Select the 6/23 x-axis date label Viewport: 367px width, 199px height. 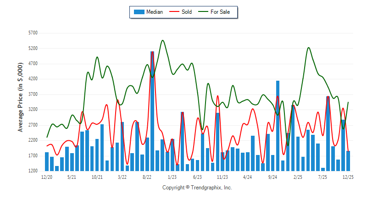197,177
